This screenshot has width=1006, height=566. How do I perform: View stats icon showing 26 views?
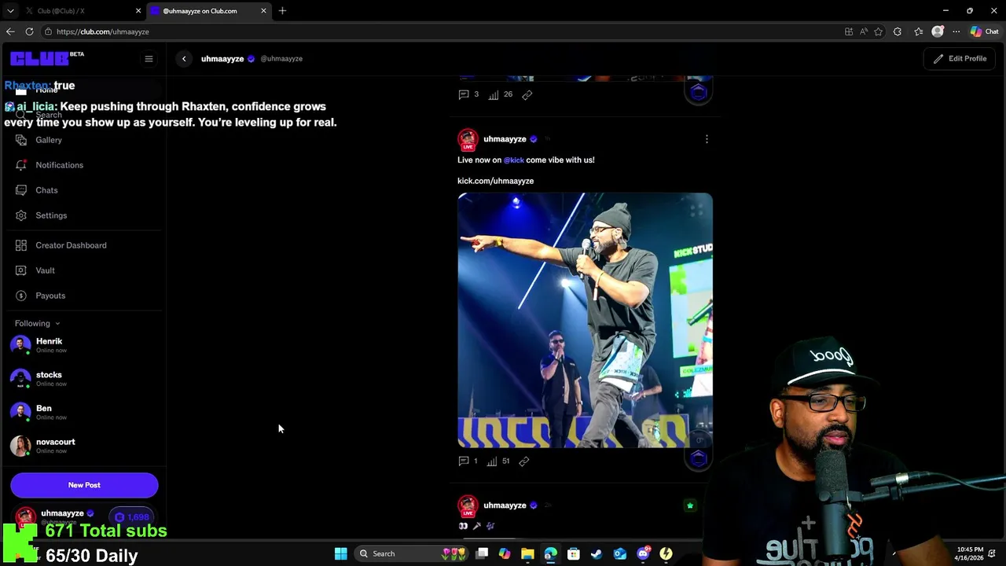[494, 94]
